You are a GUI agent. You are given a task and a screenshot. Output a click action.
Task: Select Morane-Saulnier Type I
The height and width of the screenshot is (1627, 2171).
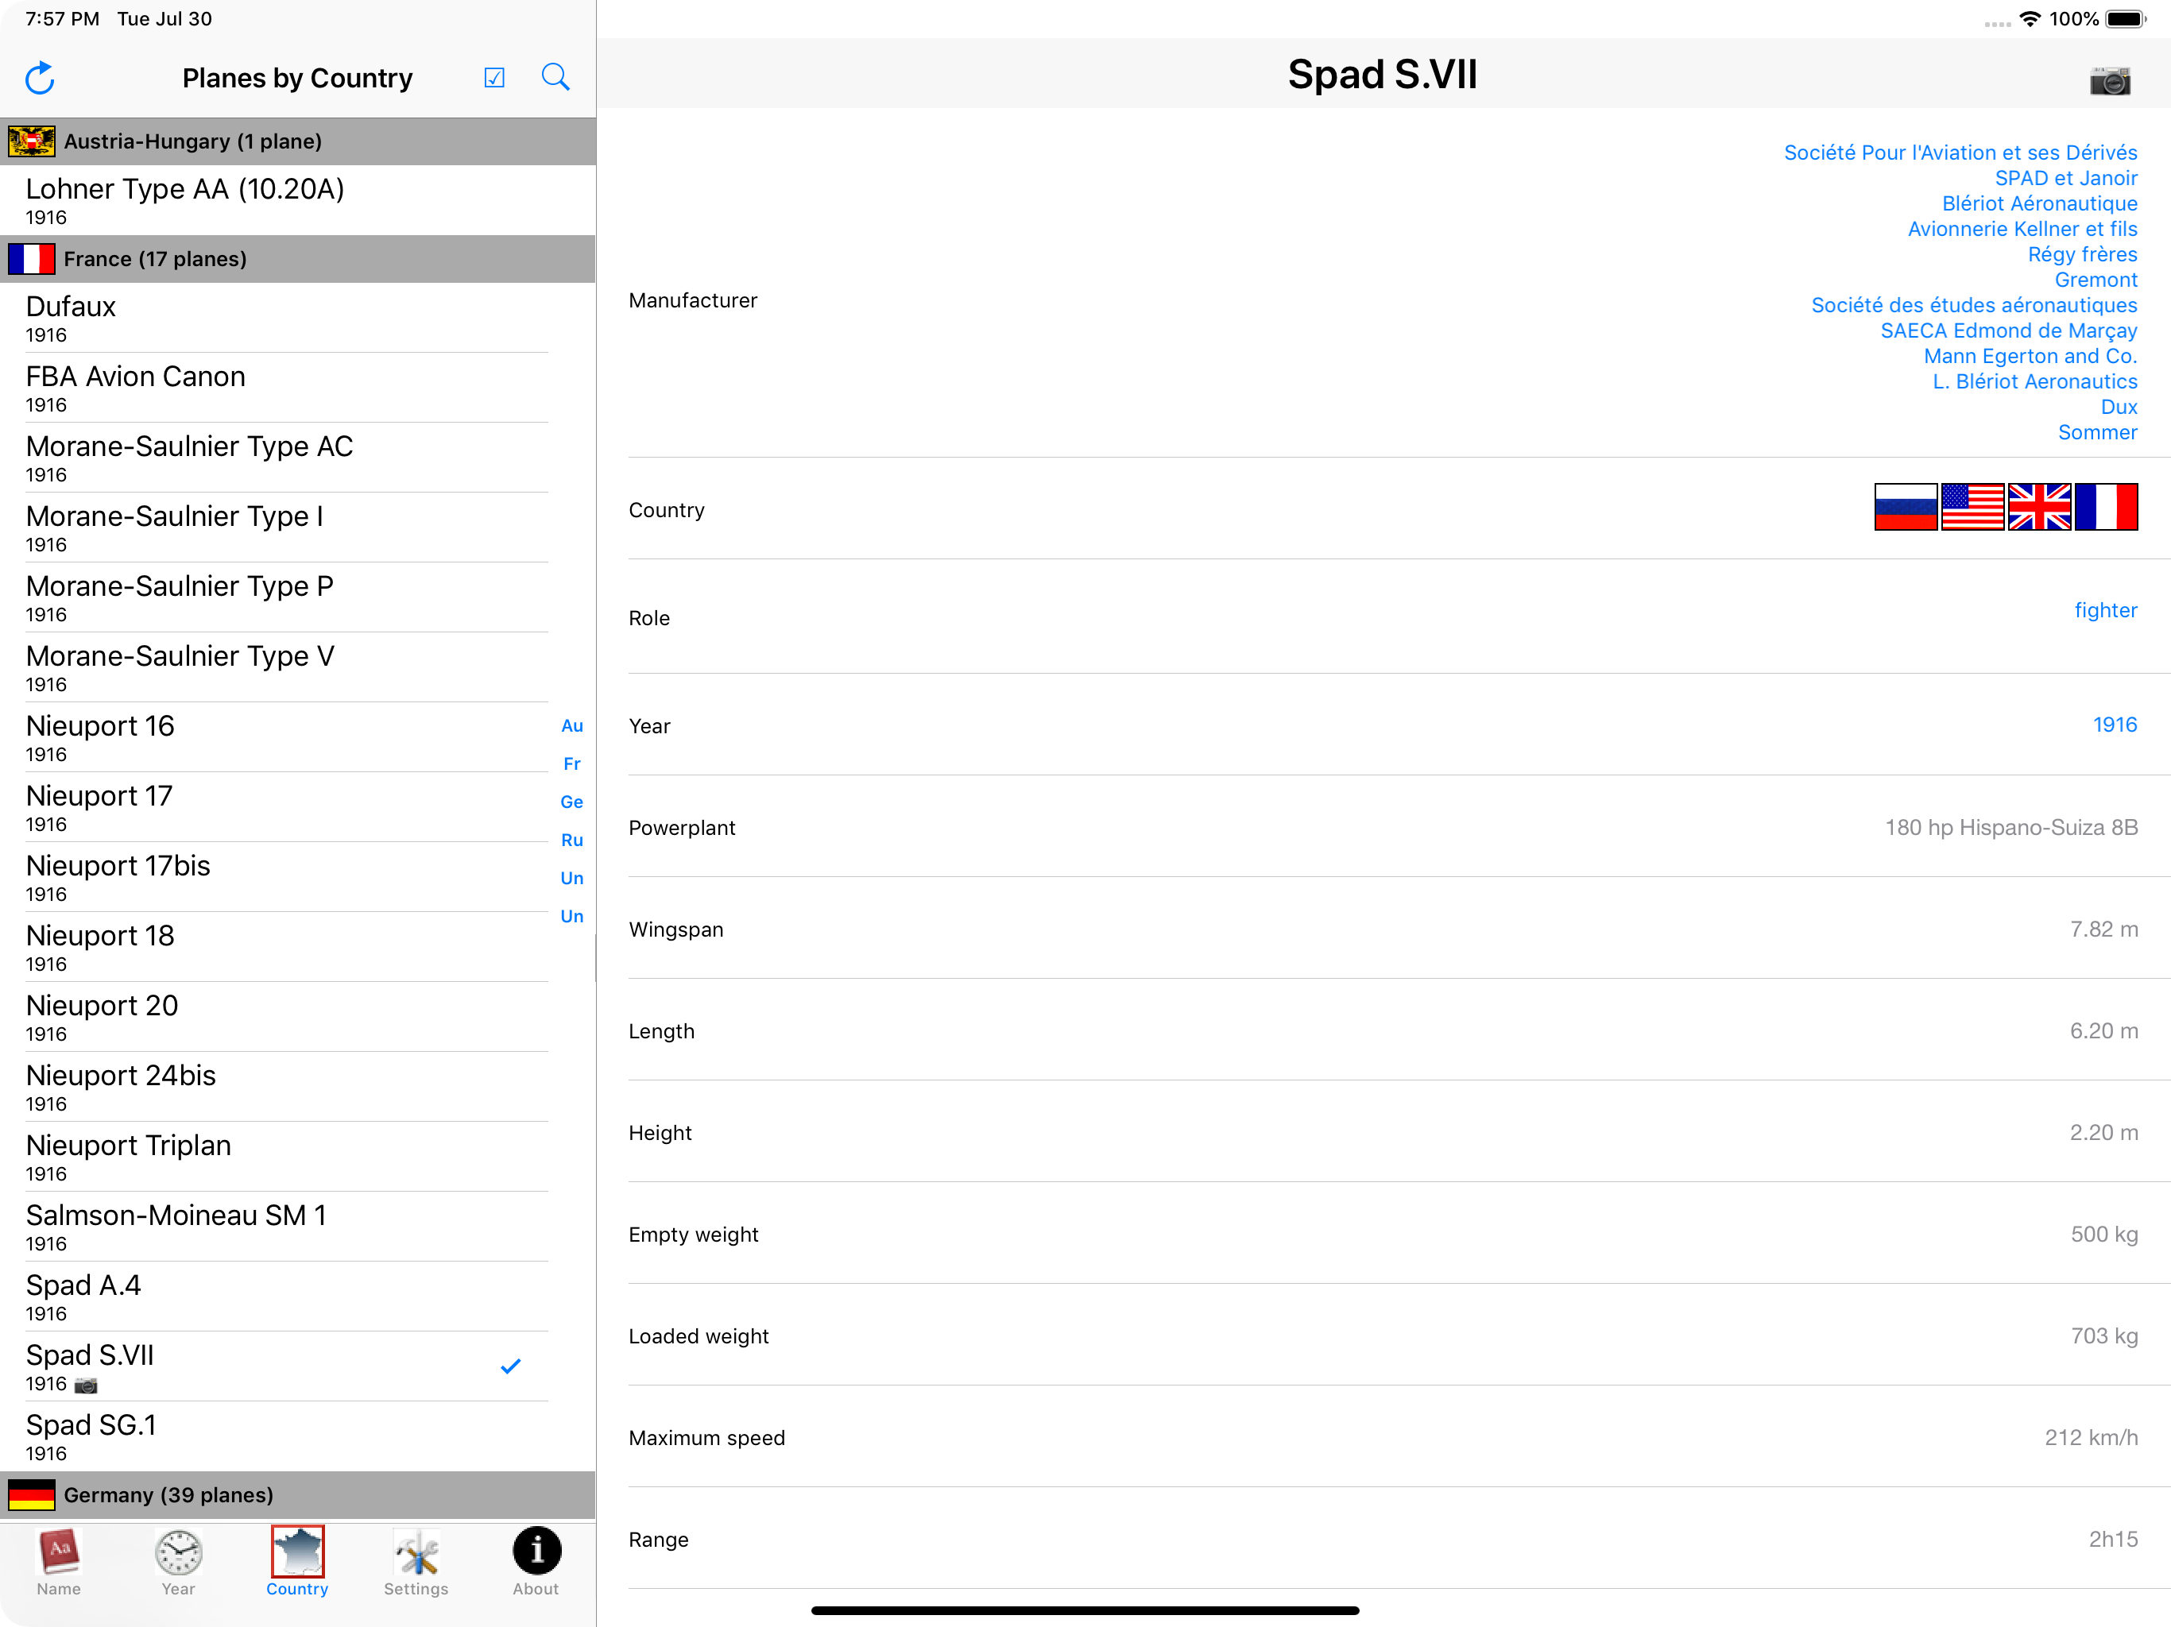[297, 528]
